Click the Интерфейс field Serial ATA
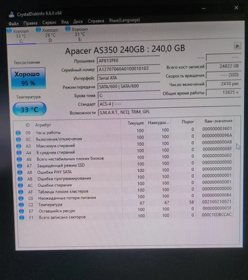 pos(129,78)
